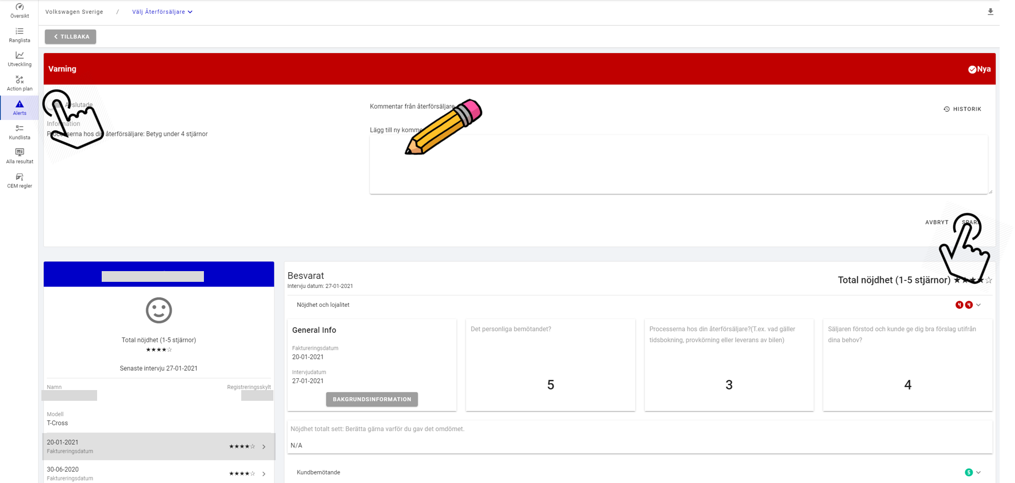Click the green badge on Kundbemötande row
Image resolution: width=1015 pixels, height=483 pixels.
pos(968,472)
